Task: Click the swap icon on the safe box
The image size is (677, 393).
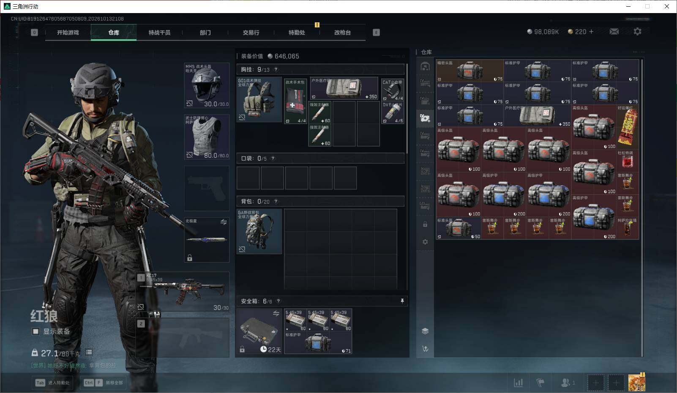Action: pos(276,313)
